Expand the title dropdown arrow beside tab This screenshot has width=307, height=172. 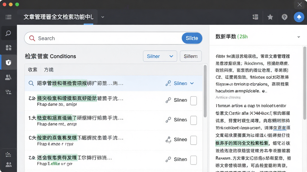(103, 17)
